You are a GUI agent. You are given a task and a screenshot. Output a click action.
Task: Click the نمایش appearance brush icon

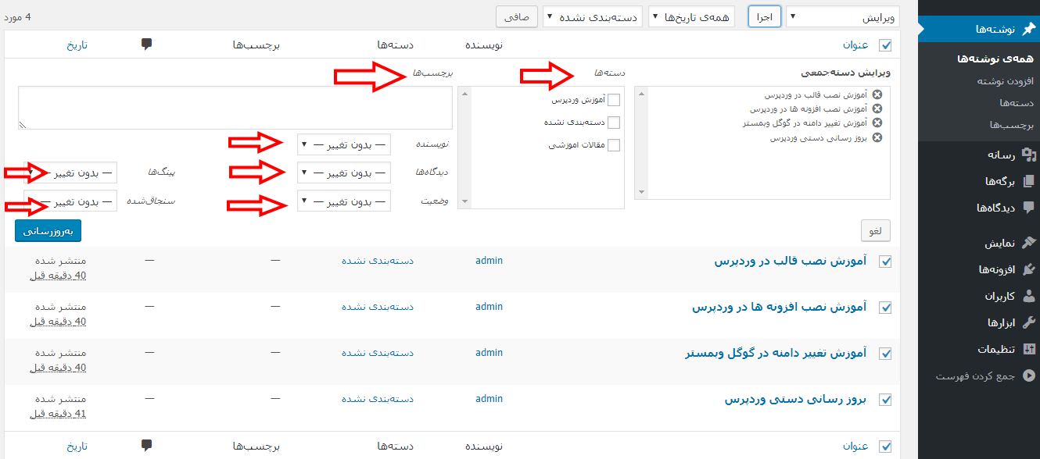(1028, 243)
